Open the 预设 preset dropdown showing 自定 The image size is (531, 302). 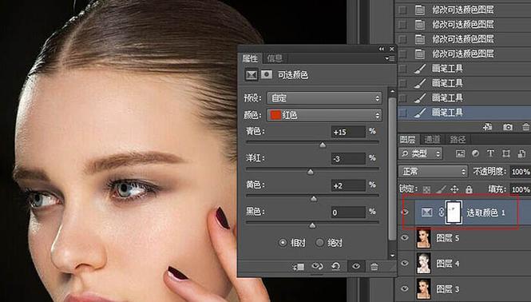(x=324, y=98)
